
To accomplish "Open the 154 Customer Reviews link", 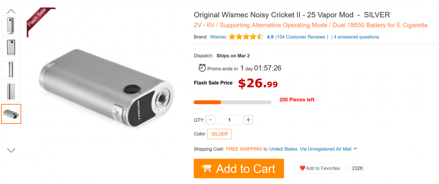I will [302, 37].
